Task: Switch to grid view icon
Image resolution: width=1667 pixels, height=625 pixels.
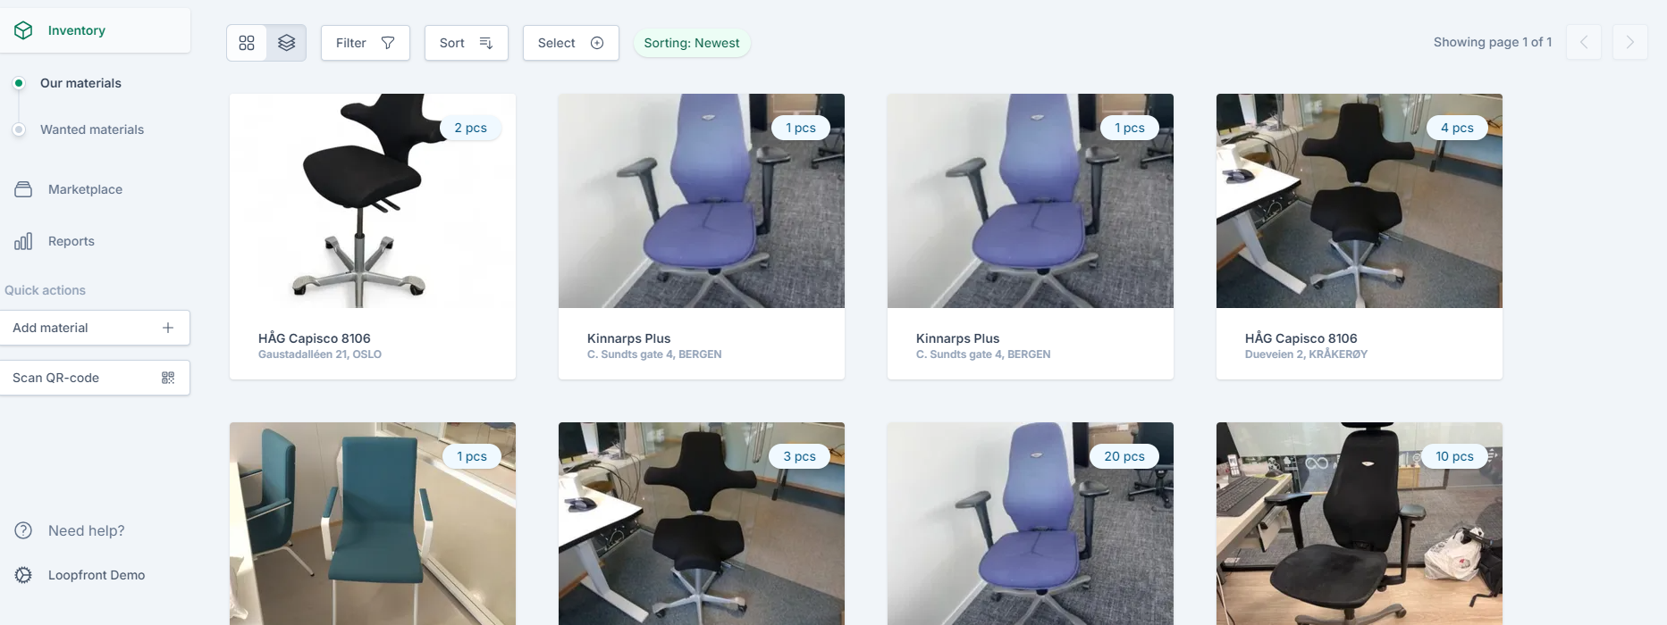Action: point(247,43)
